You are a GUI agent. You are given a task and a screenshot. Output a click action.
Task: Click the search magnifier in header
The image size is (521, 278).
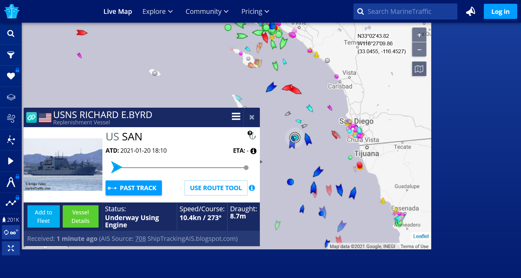[x=361, y=12]
